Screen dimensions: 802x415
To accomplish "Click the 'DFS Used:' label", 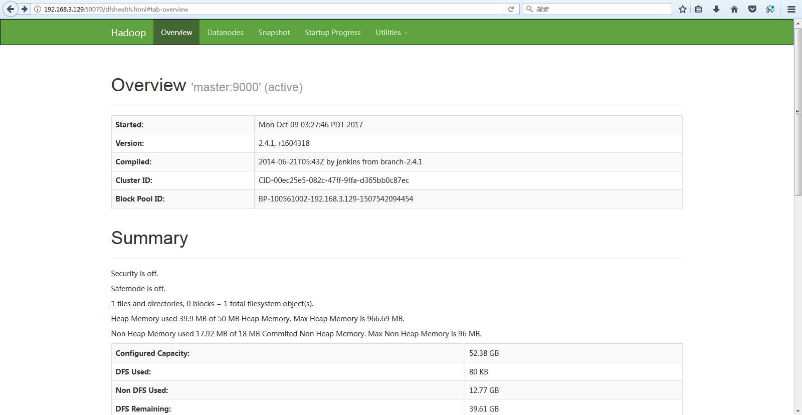I will (133, 372).
